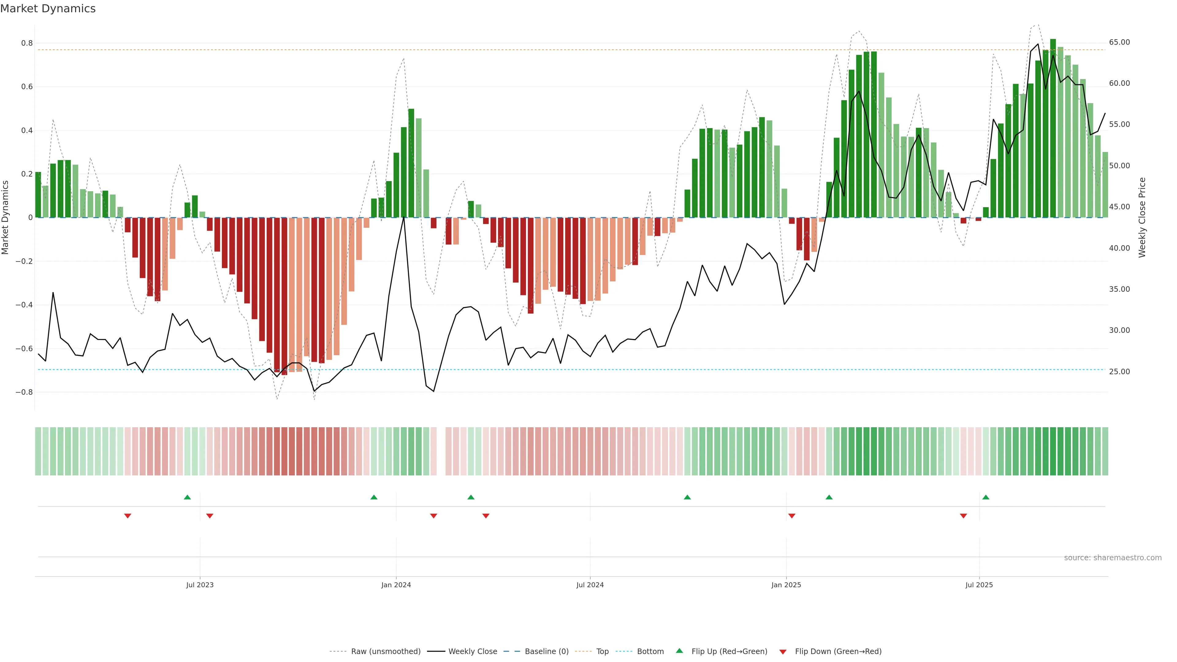Click the Jan 2024 x-axis label
The height and width of the screenshot is (662, 1177).
coord(396,585)
